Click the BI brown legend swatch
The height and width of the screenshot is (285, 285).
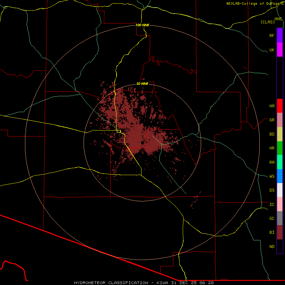280,232
